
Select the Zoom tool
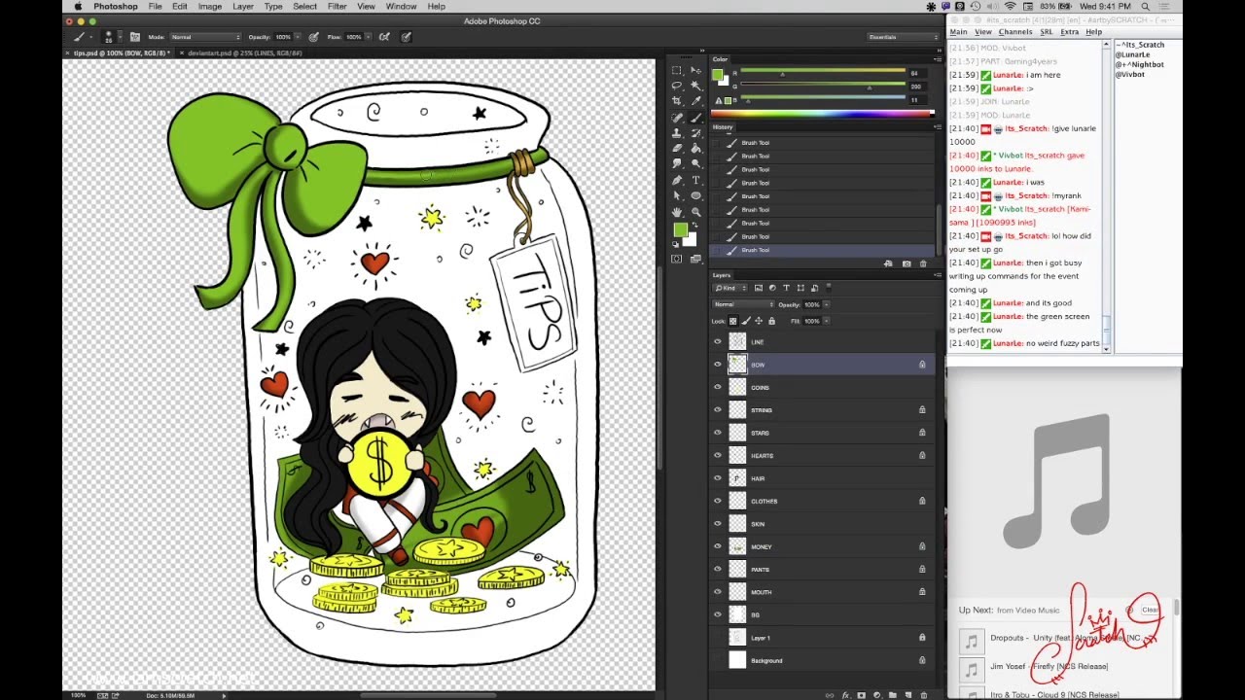click(696, 211)
